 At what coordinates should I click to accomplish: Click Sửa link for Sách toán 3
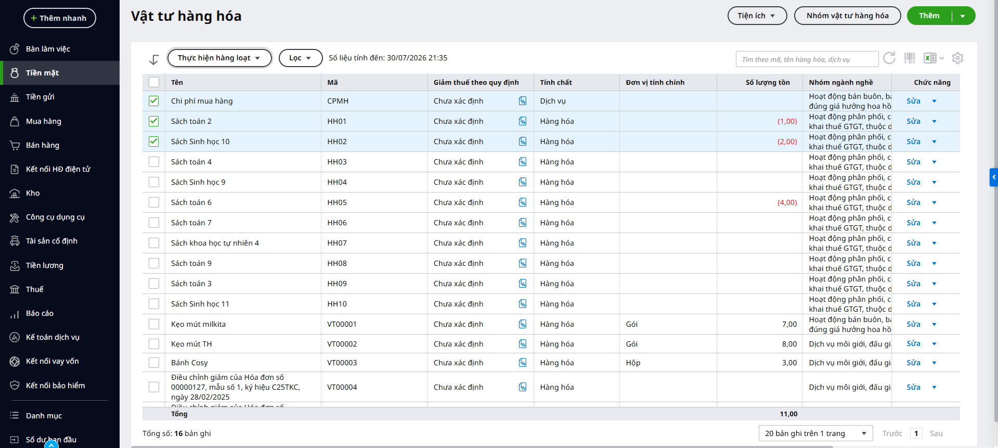913,284
